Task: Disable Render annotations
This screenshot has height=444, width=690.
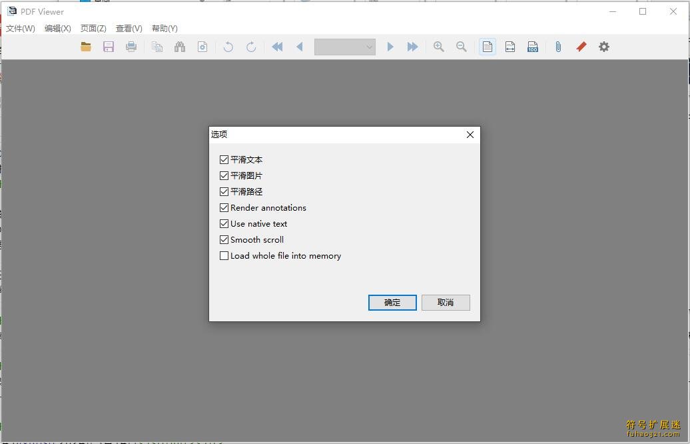Action: [224, 207]
